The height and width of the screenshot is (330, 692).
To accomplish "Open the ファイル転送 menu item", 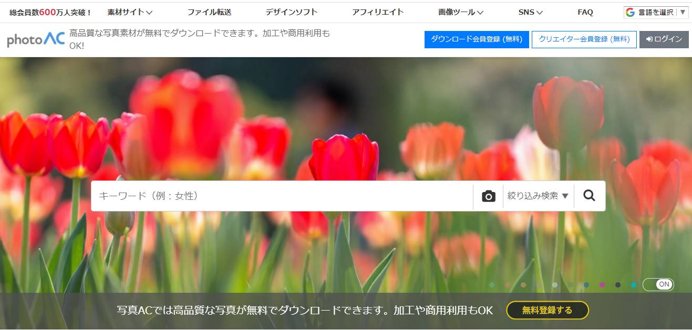I will (x=209, y=12).
